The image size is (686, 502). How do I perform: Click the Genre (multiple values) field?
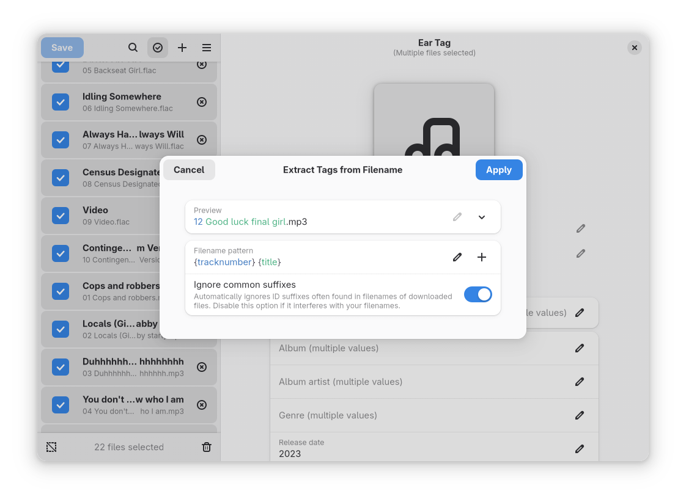click(434, 415)
